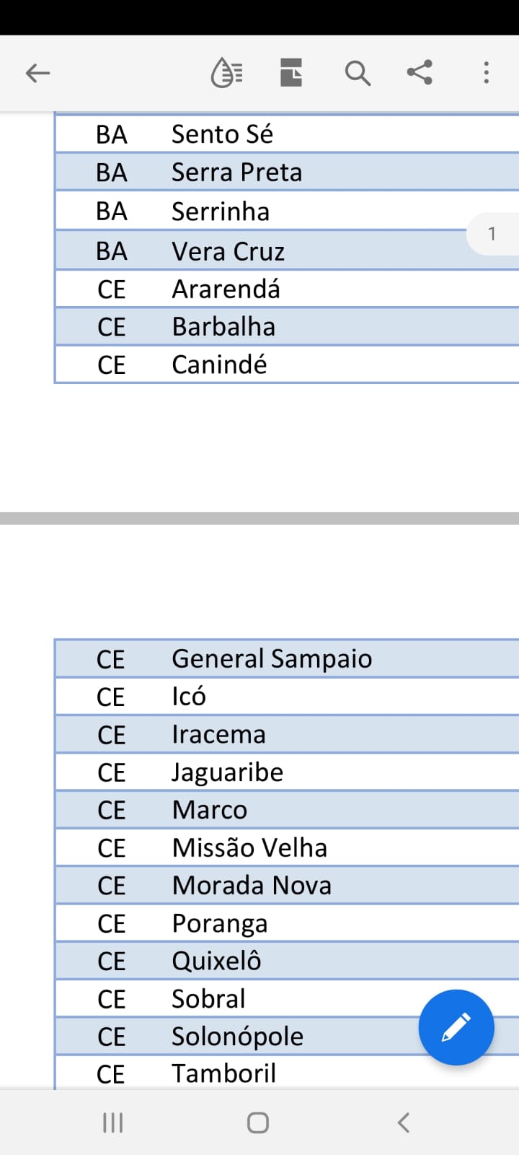Tap the headings layout icon
Image resolution: width=519 pixels, height=1155 pixels.
click(291, 73)
